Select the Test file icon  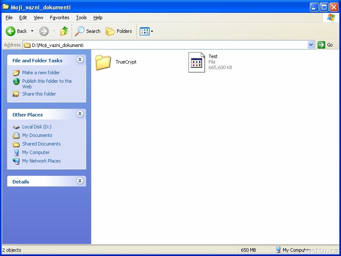pos(197,62)
